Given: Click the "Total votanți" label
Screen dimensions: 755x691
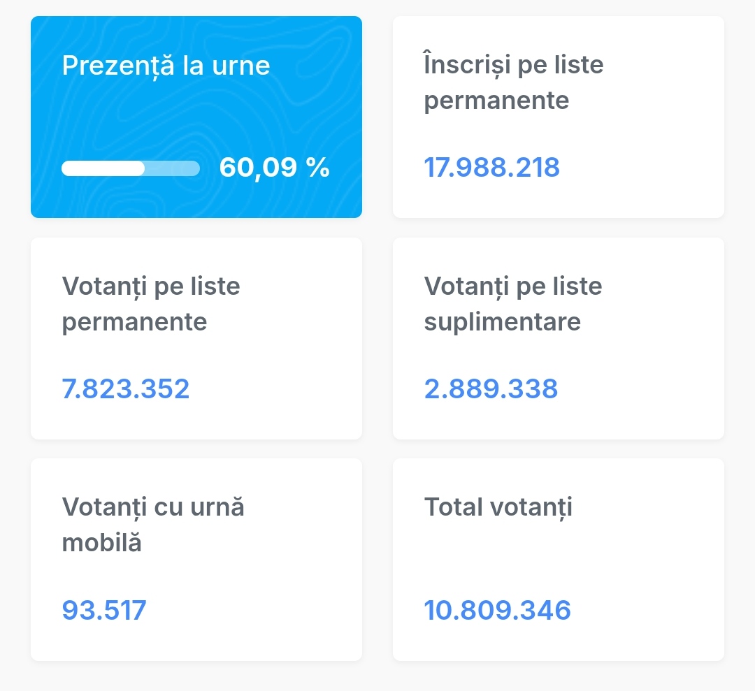Looking at the screenshot, I should tap(498, 507).
